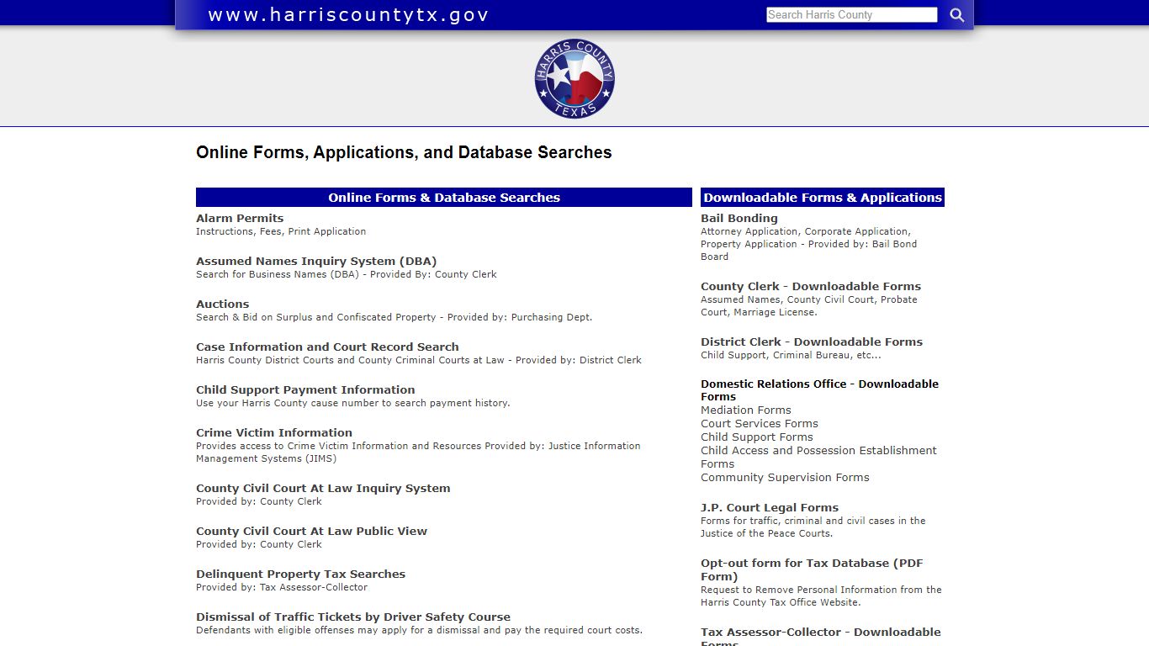
Task: Open Opt-out form for Tax Database (PDF Form)
Action: [812, 569]
